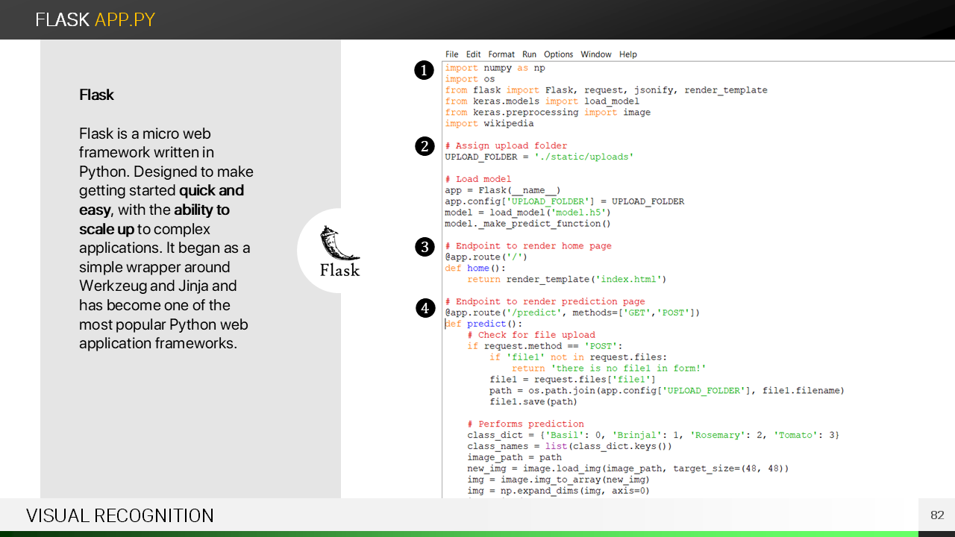This screenshot has width=955, height=537.
Task: Click the Flask logo icon
Action: (339, 251)
